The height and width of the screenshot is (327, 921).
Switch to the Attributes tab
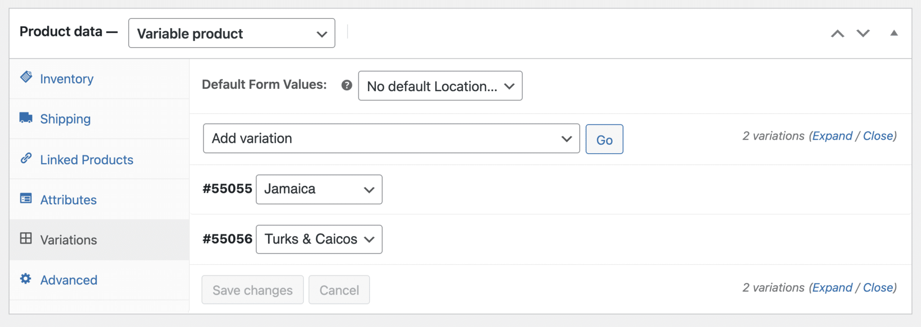pos(68,200)
